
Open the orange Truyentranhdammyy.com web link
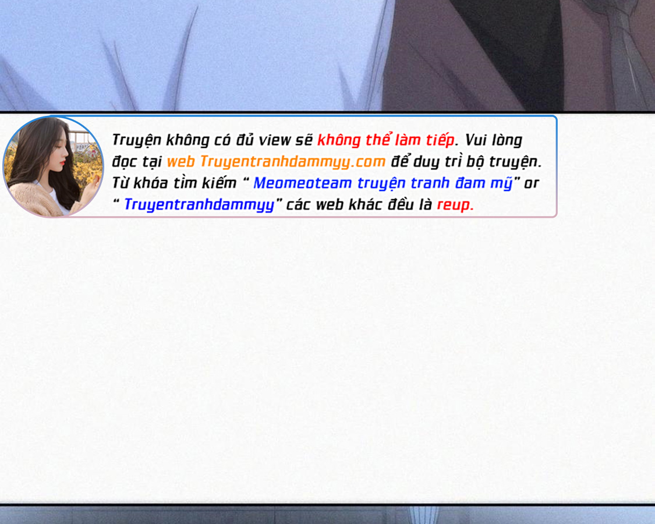[x=276, y=161]
